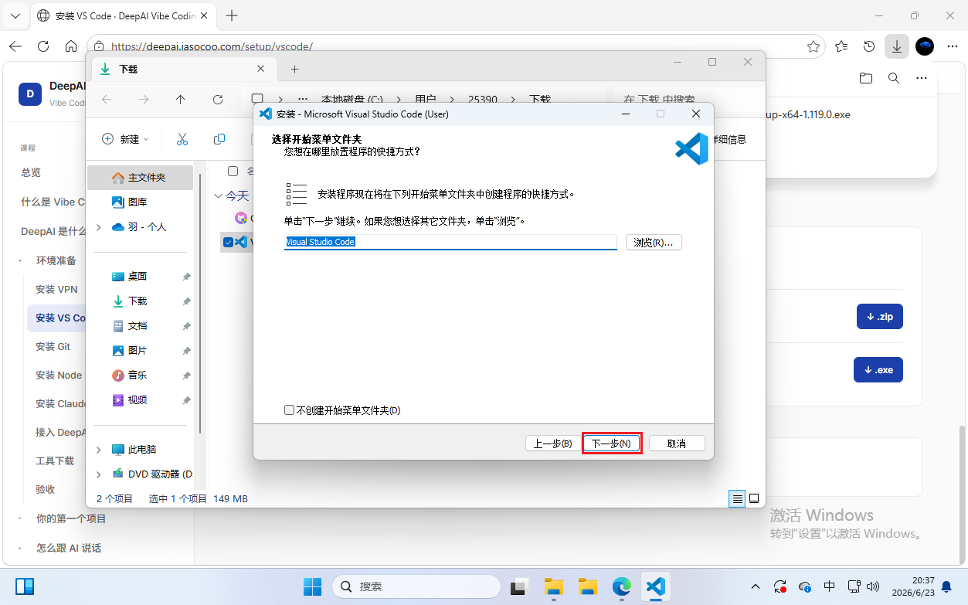968x605 pixels.
Task: Collapse the 今天 group in file list
Action: [x=218, y=196]
